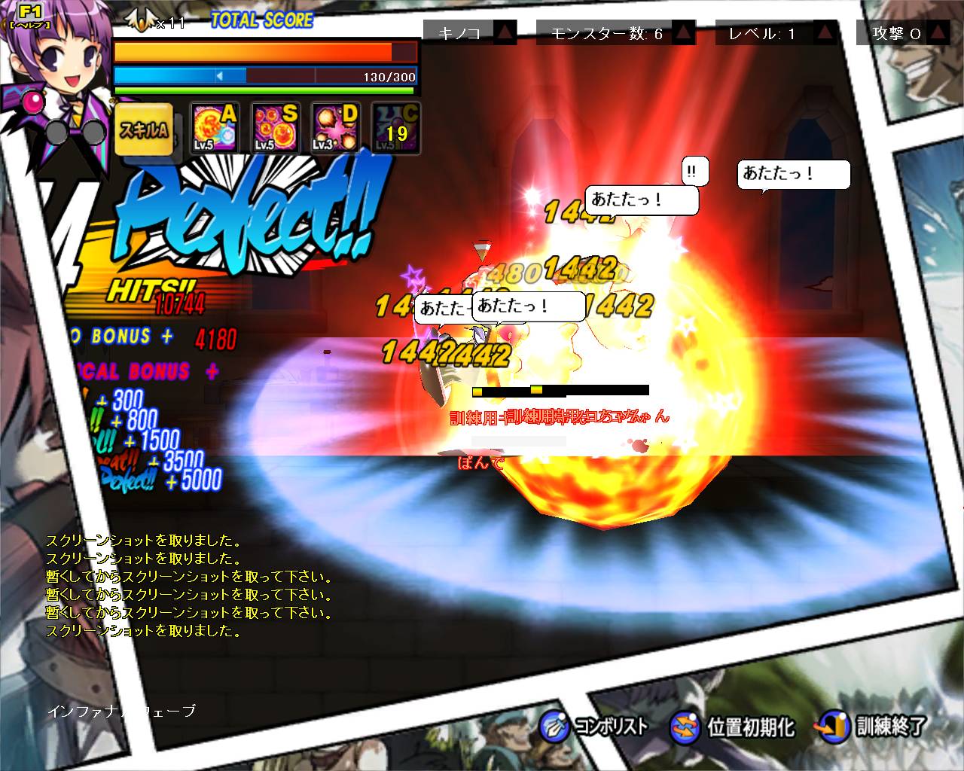Activate the skill in slot S
The height and width of the screenshot is (771, 964).
275,126
